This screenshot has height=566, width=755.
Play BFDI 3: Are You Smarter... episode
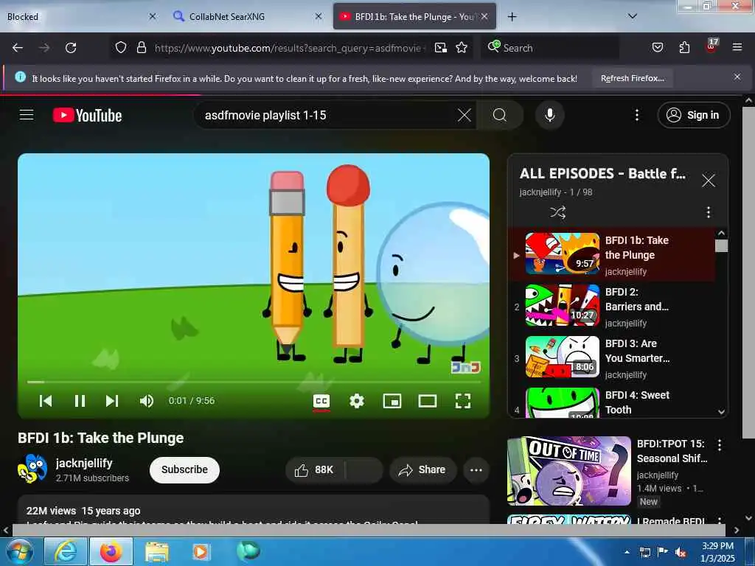pyautogui.click(x=611, y=357)
